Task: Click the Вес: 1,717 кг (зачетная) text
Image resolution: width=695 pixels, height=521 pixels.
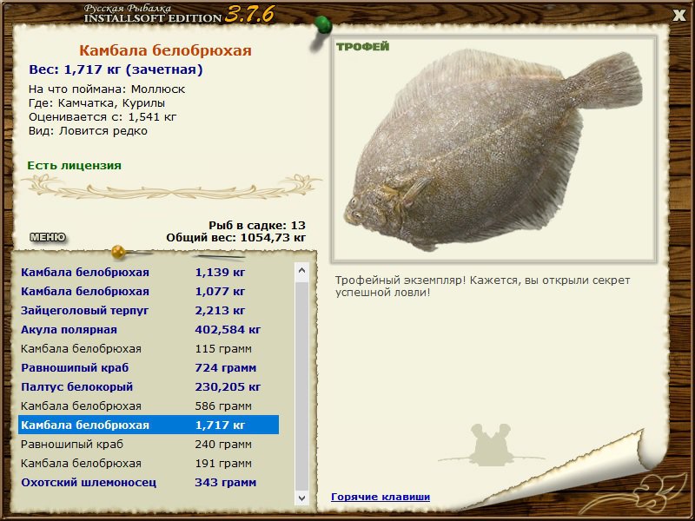Action: point(116,69)
